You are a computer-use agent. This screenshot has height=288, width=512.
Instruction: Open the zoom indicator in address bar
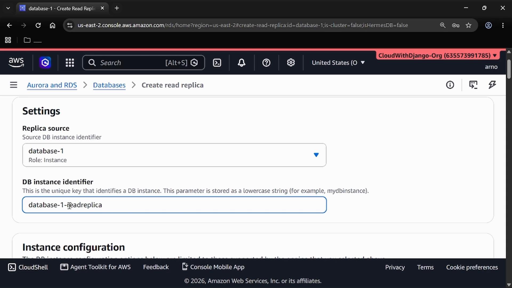(x=443, y=25)
